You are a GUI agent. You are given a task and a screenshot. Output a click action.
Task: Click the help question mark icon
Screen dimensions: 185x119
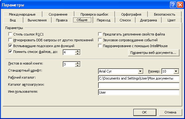click(x=173, y=5)
